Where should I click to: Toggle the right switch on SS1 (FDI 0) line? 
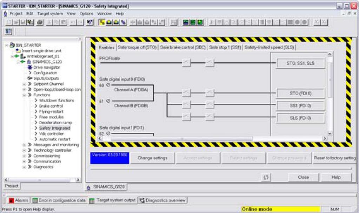[x=210, y=104]
